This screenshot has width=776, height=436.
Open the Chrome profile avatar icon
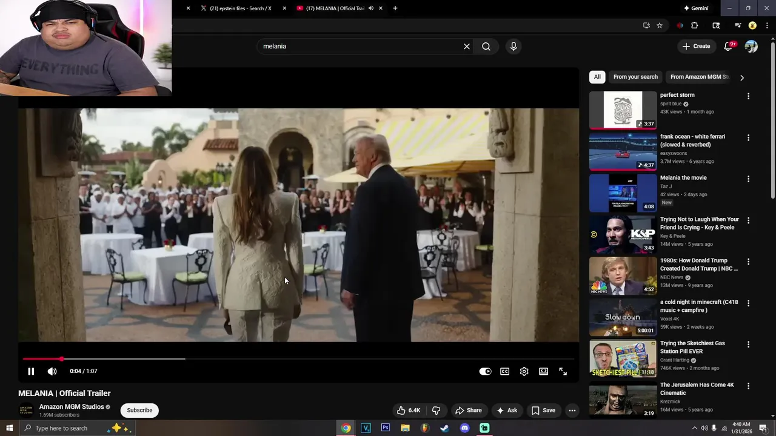click(x=752, y=25)
